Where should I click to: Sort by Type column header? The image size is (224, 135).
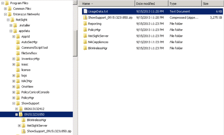pyautogui.click(x=185, y=4)
